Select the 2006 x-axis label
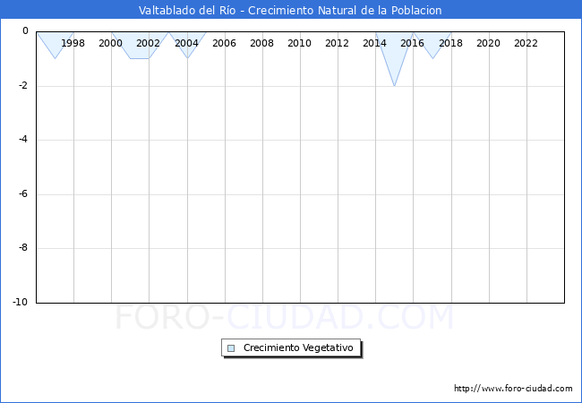582x403 pixels. (x=224, y=43)
